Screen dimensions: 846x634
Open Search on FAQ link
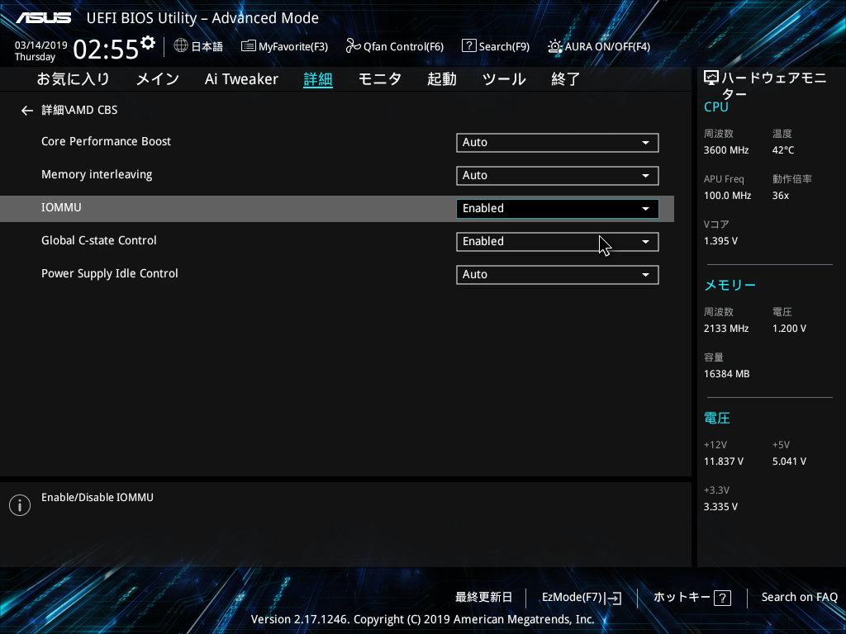pyautogui.click(x=799, y=598)
